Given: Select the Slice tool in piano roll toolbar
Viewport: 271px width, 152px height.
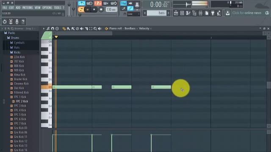Looking at the screenshot, I should 86,29.
